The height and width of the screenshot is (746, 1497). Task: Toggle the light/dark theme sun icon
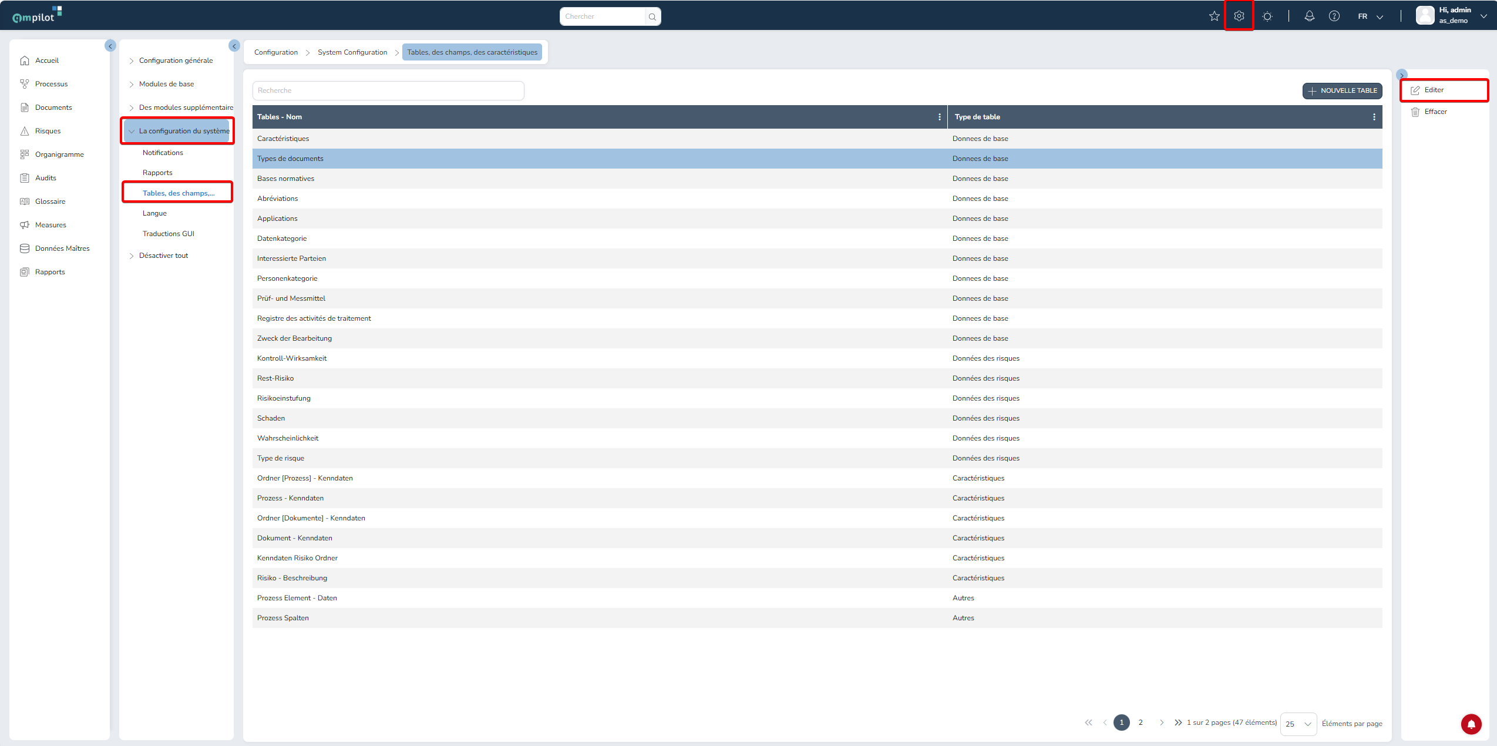(x=1267, y=16)
